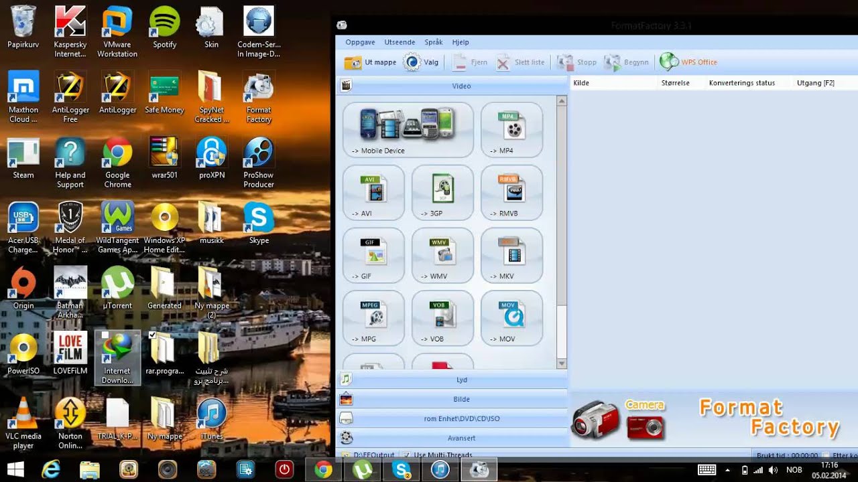The height and width of the screenshot is (482, 858).
Task: Select the GIF conversion format
Action: pos(373,256)
